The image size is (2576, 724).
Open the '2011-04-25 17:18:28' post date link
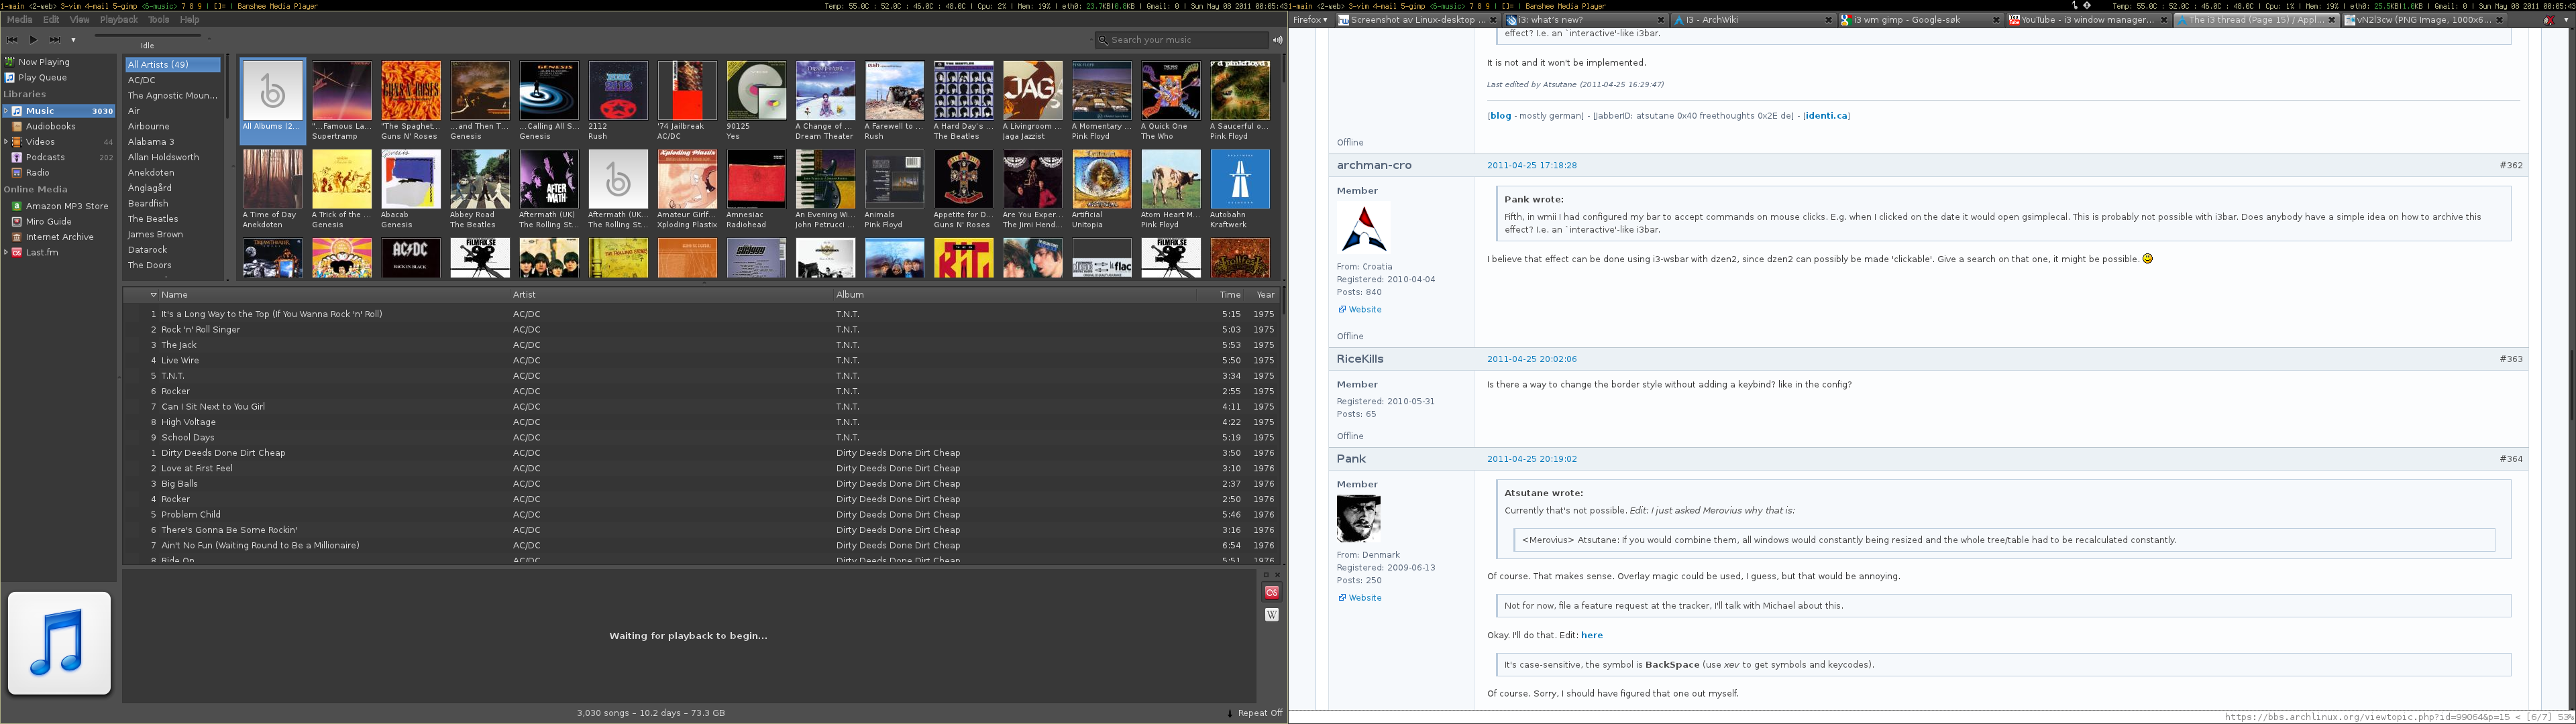[x=1532, y=165]
